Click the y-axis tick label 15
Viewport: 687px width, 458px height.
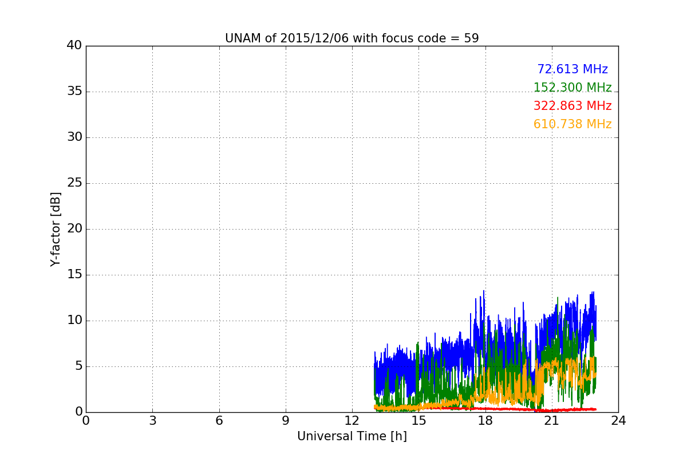click(74, 275)
